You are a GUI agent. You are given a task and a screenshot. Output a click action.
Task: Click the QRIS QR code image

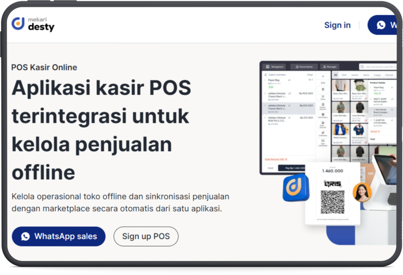click(x=332, y=202)
